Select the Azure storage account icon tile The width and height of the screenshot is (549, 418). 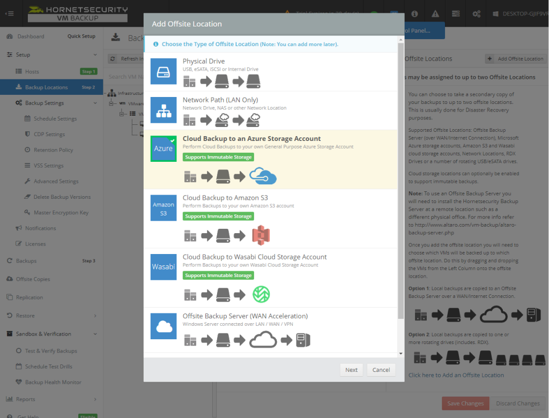[x=164, y=148]
